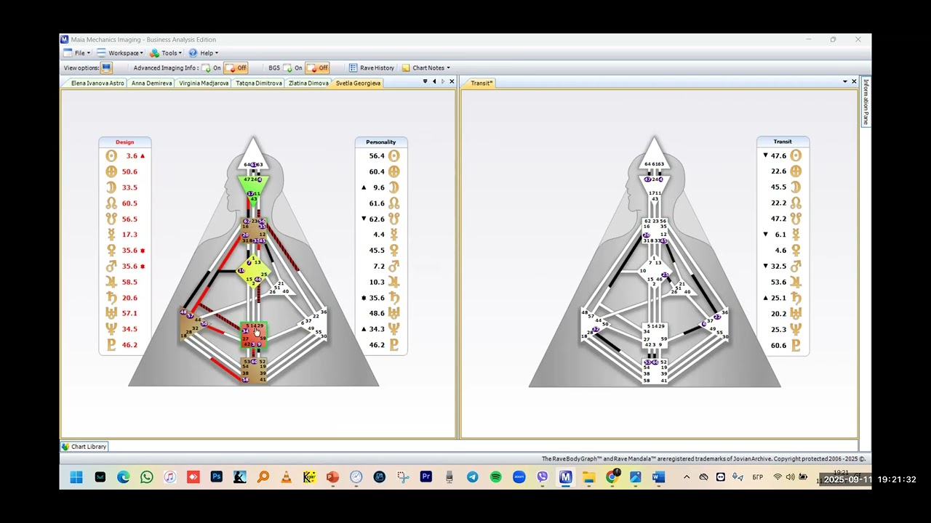Select the Svetla Georgieva tab
The width and height of the screenshot is (931, 523).
click(357, 83)
